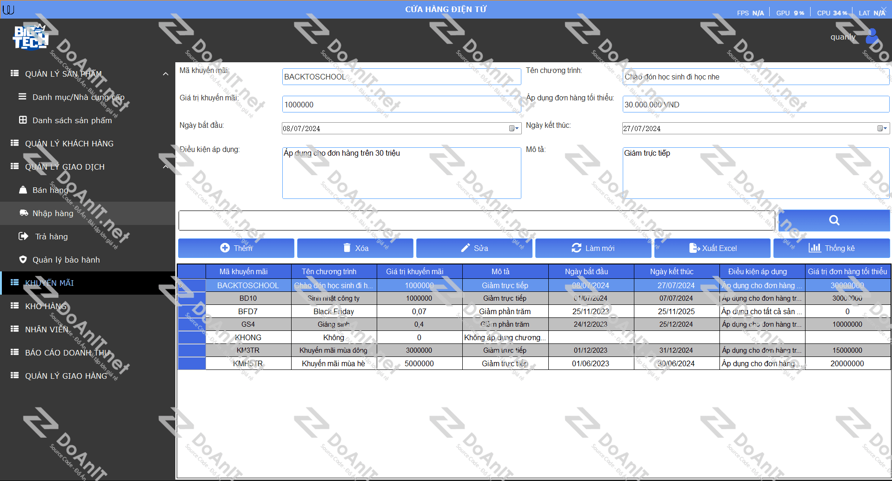Viewport: 892px width, 481px height.
Task: Open the Ngày kết thúc date picker dropdown
Action: coord(882,128)
